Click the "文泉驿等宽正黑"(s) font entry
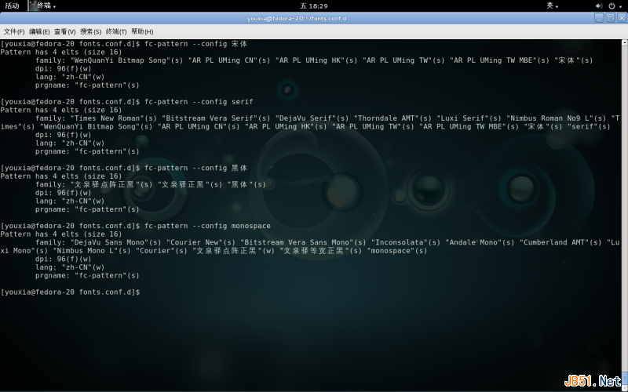The height and width of the screenshot is (392, 628). point(321,250)
